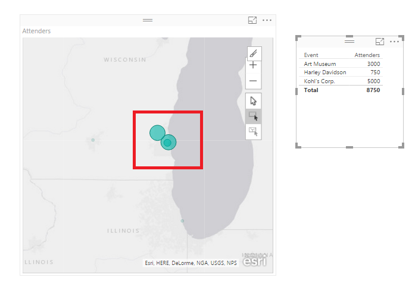Viewport: 412px width, 303px height.
Task: Choose the single-select arrow pointer tool
Action: tap(253, 101)
